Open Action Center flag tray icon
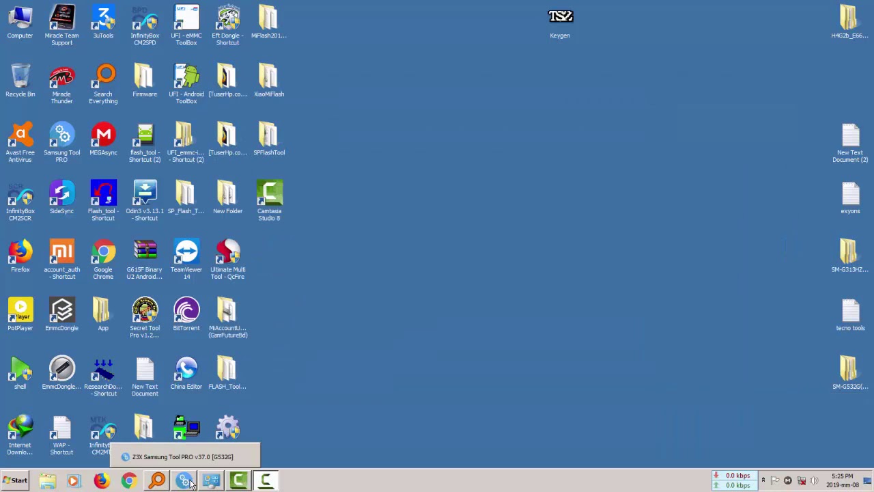This screenshot has height=492, width=874. tap(775, 480)
